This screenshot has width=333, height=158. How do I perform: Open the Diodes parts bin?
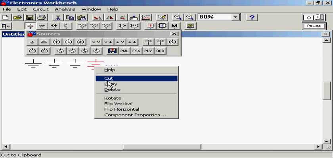(x=54, y=26)
